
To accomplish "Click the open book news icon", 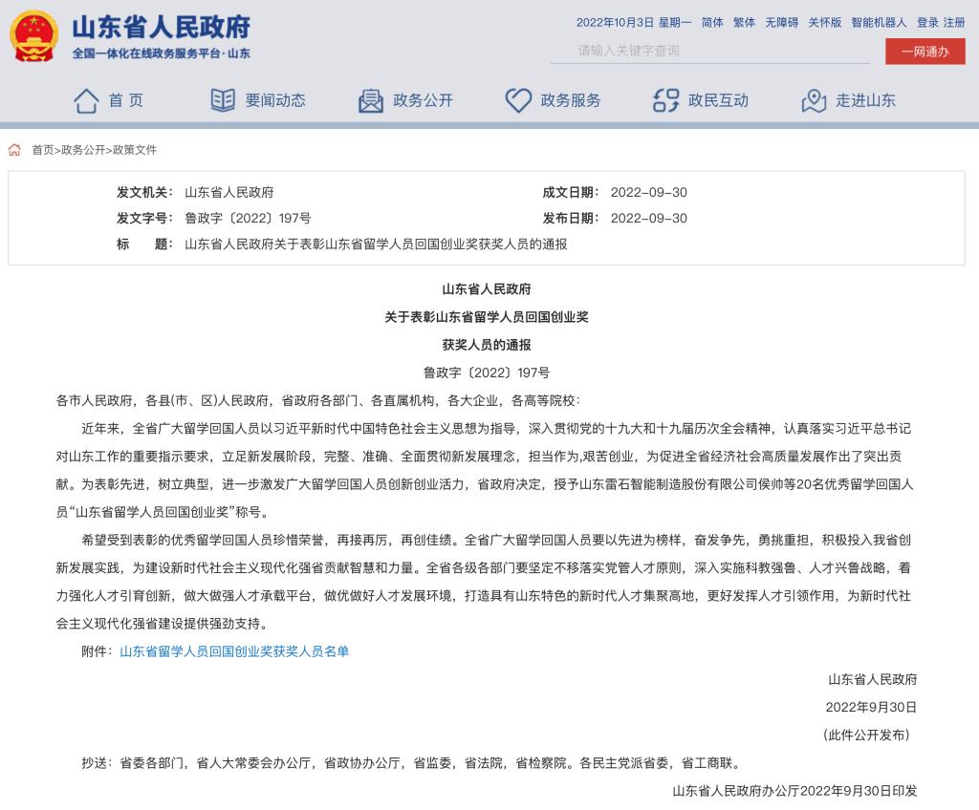I will [223, 100].
